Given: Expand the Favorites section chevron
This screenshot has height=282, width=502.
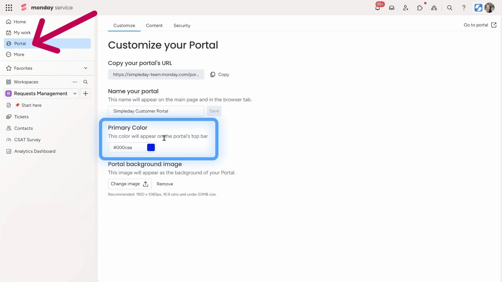Looking at the screenshot, I should tap(85, 68).
